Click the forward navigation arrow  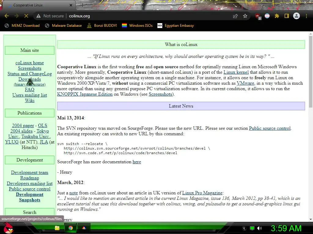17,16
